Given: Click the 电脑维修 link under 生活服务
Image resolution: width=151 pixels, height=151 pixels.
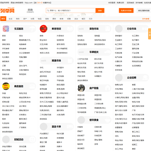Looking at the screenshot, I should click(23, 44).
